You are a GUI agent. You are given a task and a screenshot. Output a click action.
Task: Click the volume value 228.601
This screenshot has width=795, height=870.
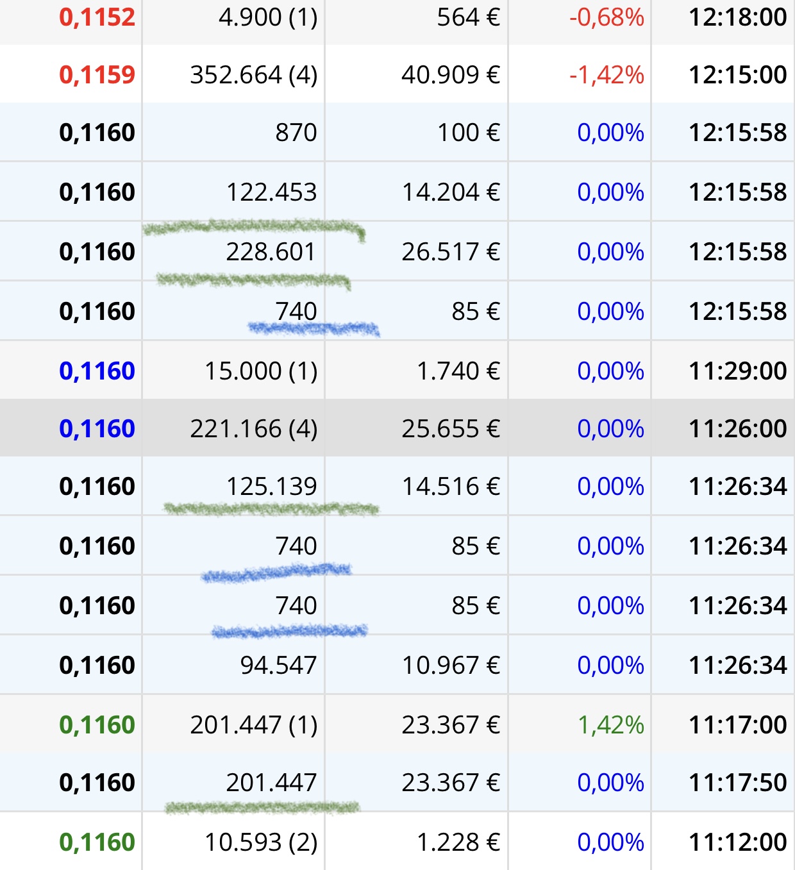tap(272, 252)
